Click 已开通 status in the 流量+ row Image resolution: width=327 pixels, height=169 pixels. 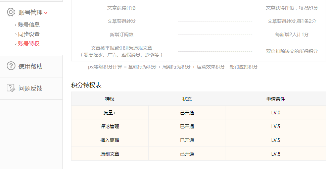(x=187, y=113)
